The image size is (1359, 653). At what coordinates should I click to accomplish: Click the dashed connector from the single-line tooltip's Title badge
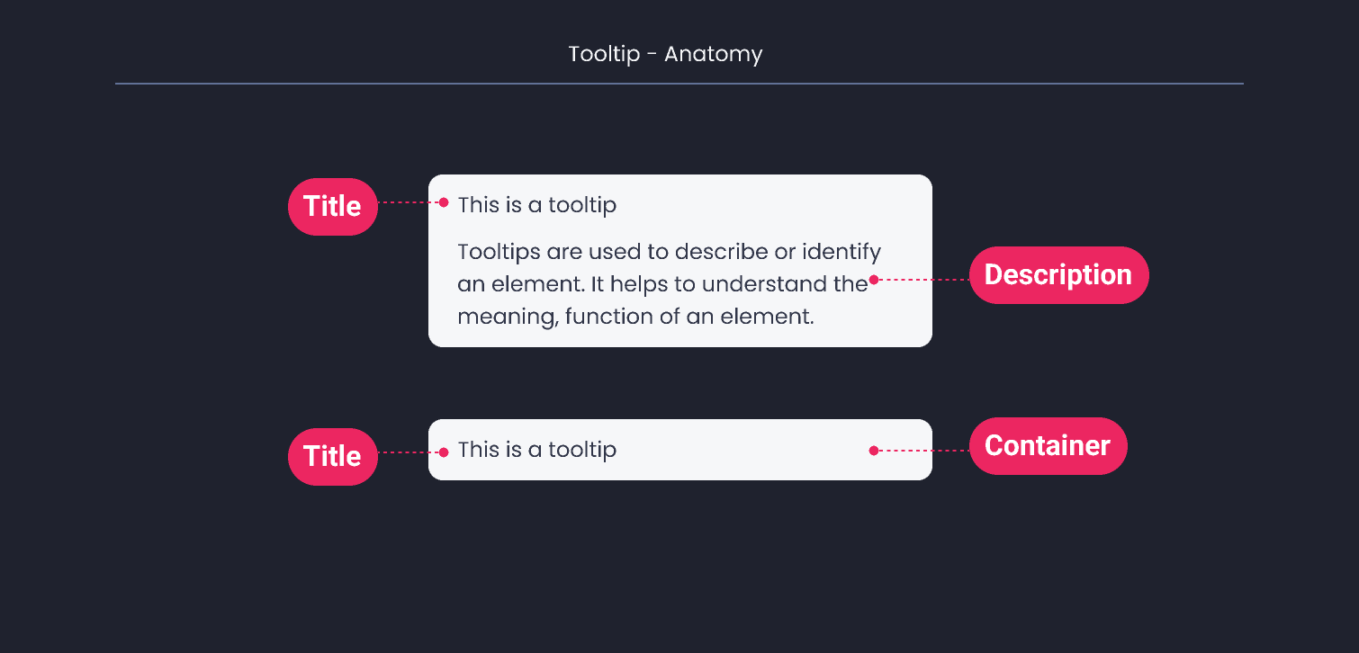point(409,452)
